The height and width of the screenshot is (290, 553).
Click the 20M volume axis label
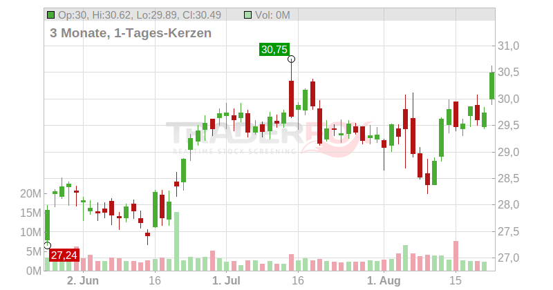tap(30, 193)
